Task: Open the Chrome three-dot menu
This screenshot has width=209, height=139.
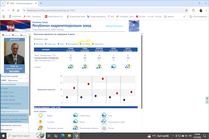Action: coord(206,10)
